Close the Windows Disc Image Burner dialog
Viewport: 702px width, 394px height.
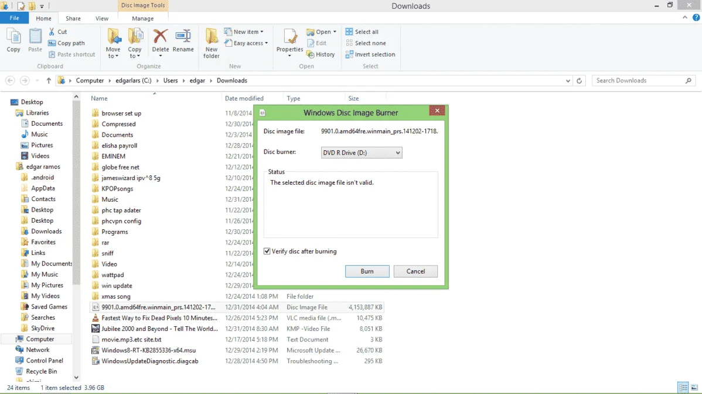(x=437, y=111)
